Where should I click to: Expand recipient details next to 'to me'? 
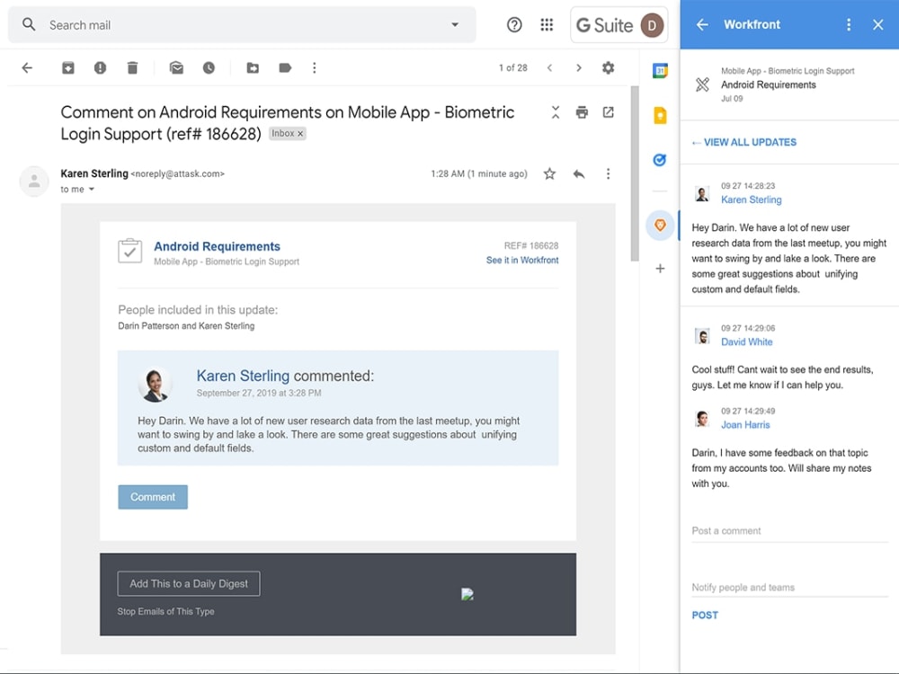91,189
